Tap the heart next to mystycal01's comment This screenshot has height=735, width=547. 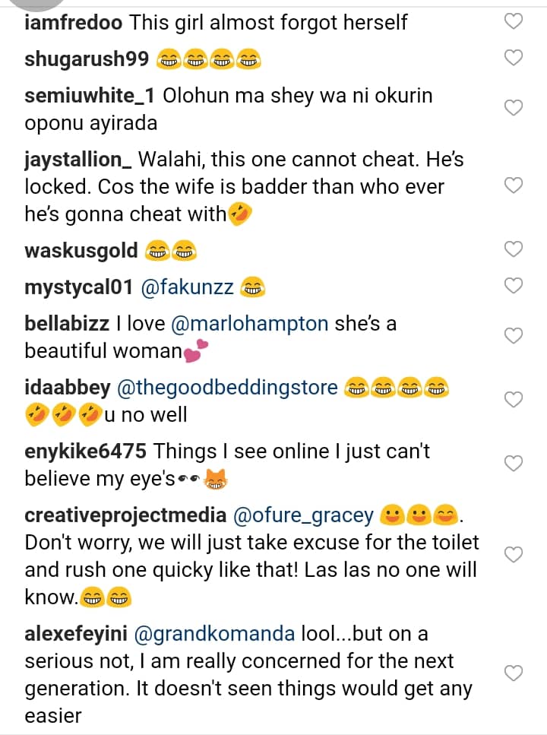pyautogui.click(x=514, y=286)
